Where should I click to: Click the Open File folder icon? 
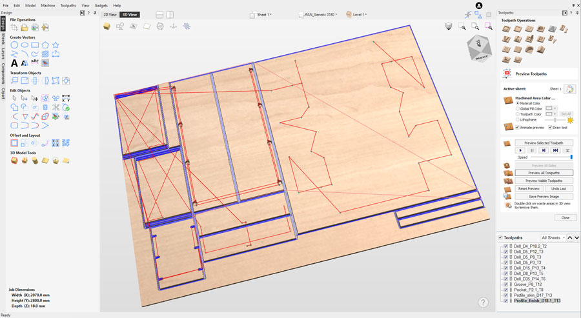coord(25,28)
